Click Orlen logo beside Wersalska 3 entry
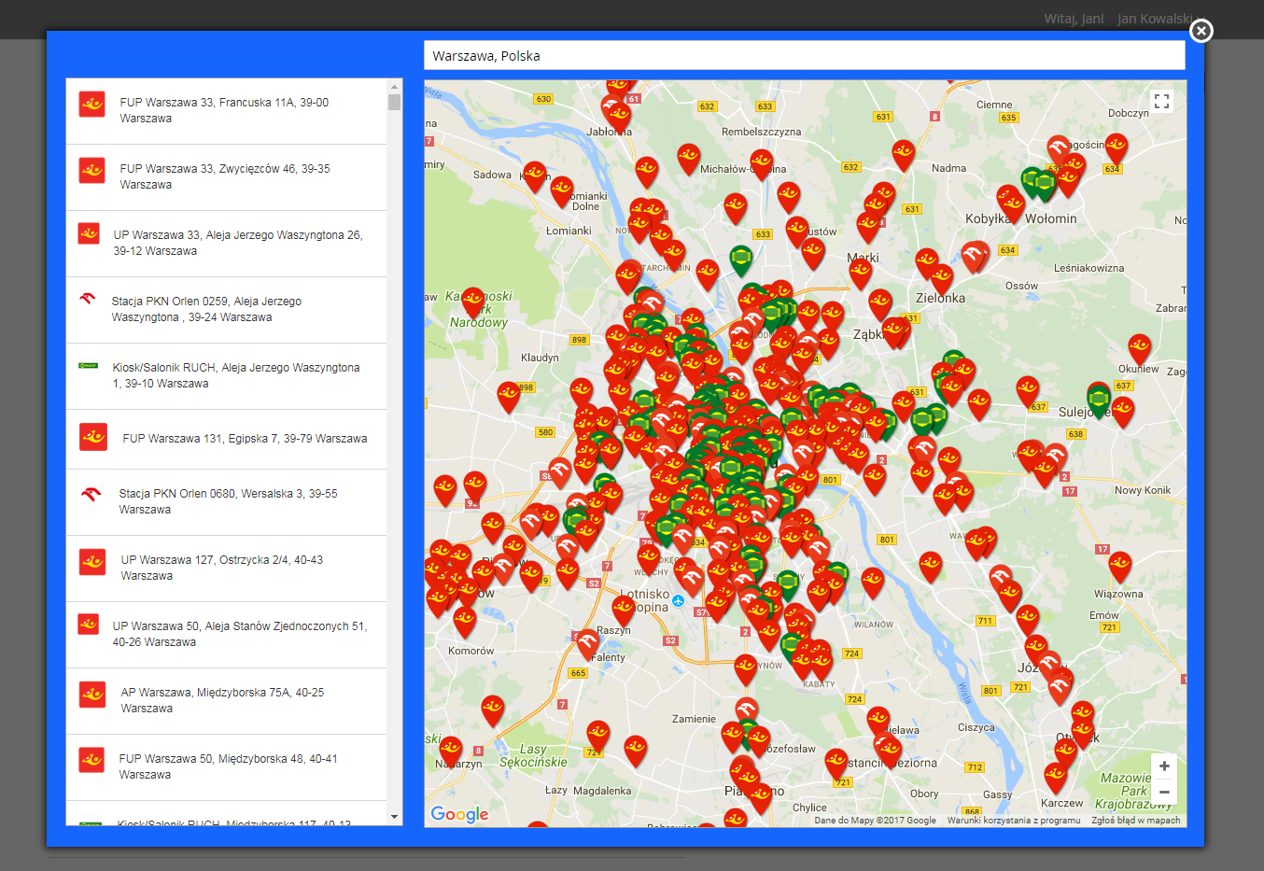 (91, 494)
